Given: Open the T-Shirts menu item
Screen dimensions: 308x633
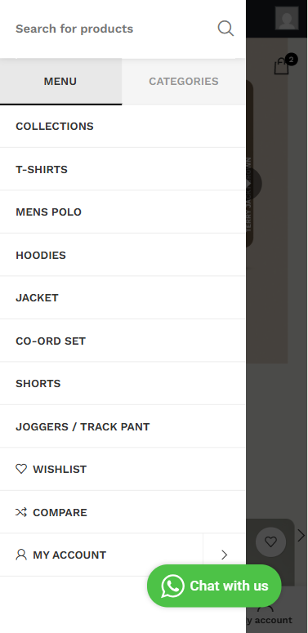Looking at the screenshot, I should (x=123, y=169).
